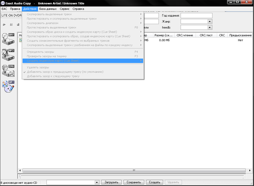Image resolution: width=254 pixels, height=186 pixels.
Task: Select Скопировать образ диска и создать индексную карту
Action: (83, 32)
